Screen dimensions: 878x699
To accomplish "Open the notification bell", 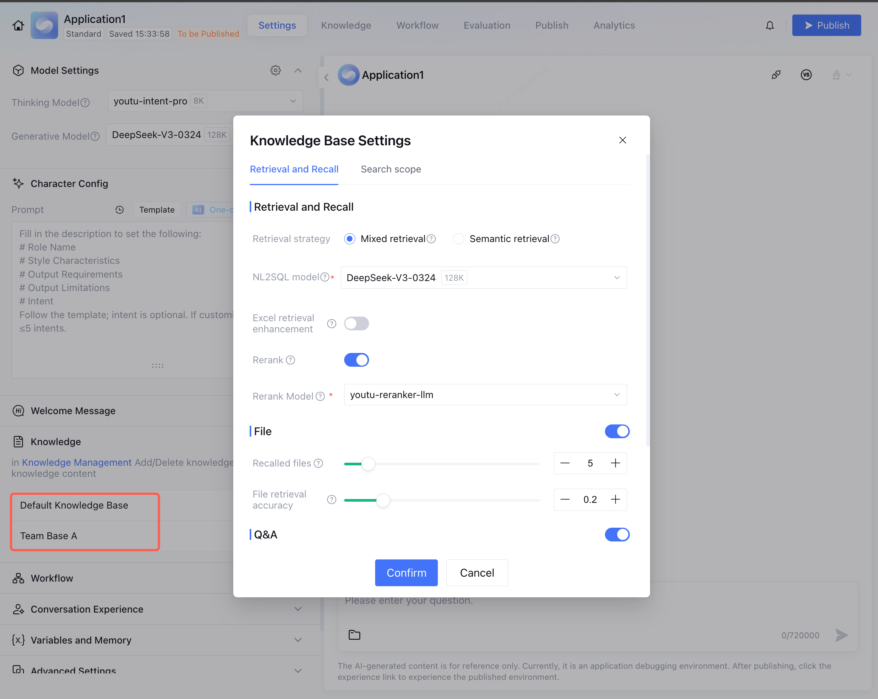I will click(x=769, y=25).
